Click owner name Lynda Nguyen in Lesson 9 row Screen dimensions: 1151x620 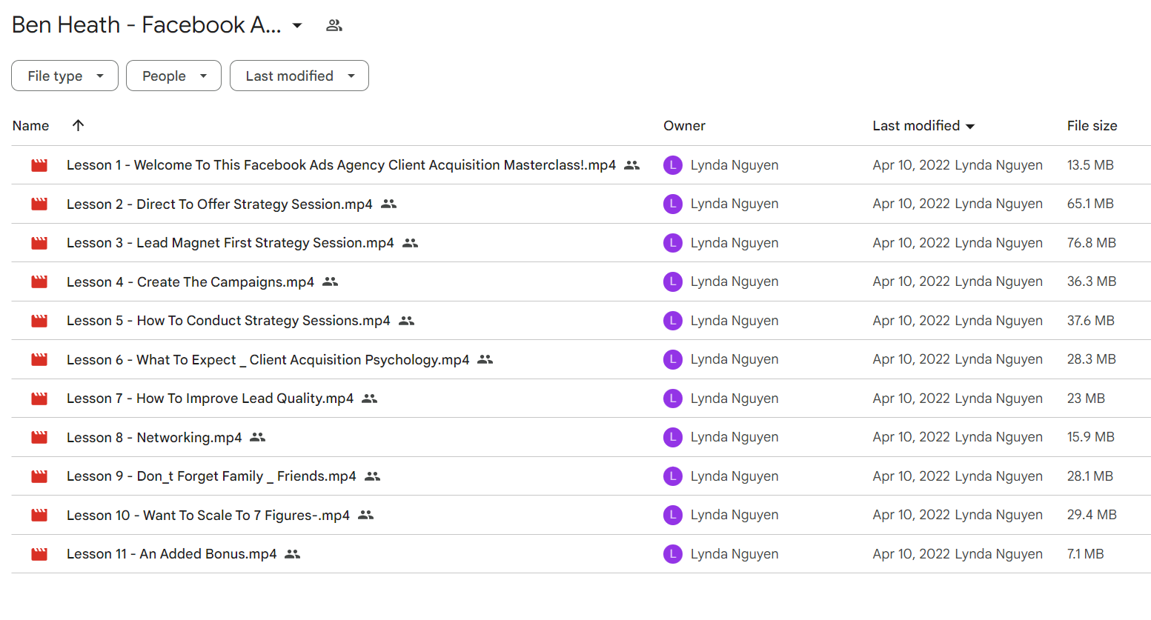734,476
